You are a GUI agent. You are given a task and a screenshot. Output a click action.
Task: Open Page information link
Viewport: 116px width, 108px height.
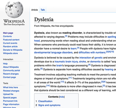point(11,104)
